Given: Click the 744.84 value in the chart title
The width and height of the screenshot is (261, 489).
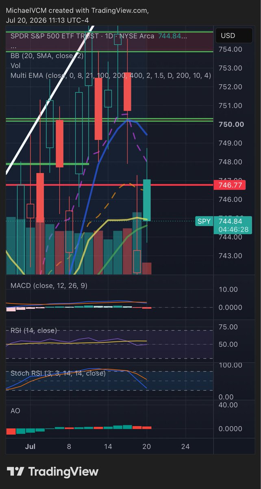Looking at the screenshot, I should coord(169,36).
